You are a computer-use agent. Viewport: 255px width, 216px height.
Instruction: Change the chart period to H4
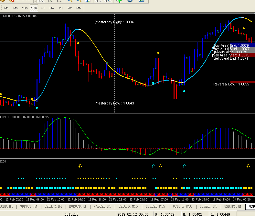coord(52,8)
